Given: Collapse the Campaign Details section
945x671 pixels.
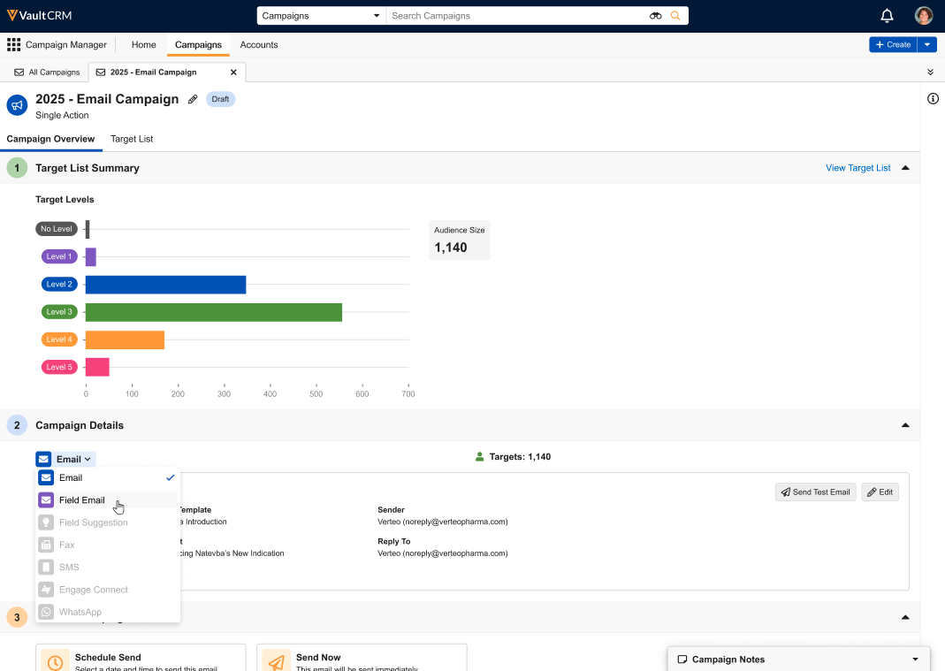Looking at the screenshot, I should coord(904,425).
